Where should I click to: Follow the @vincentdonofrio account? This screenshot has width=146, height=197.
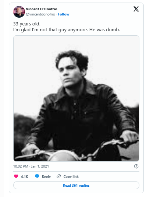coord(64,14)
